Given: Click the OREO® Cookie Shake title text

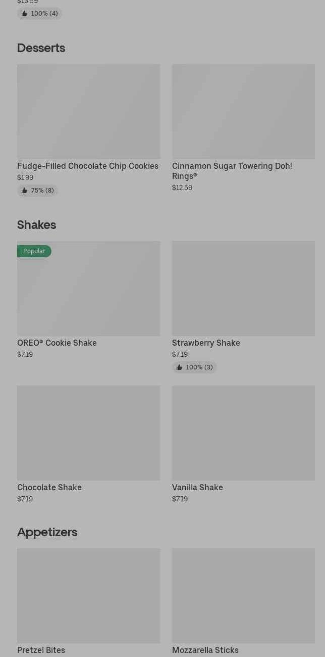Looking at the screenshot, I should click(x=57, y=343).
